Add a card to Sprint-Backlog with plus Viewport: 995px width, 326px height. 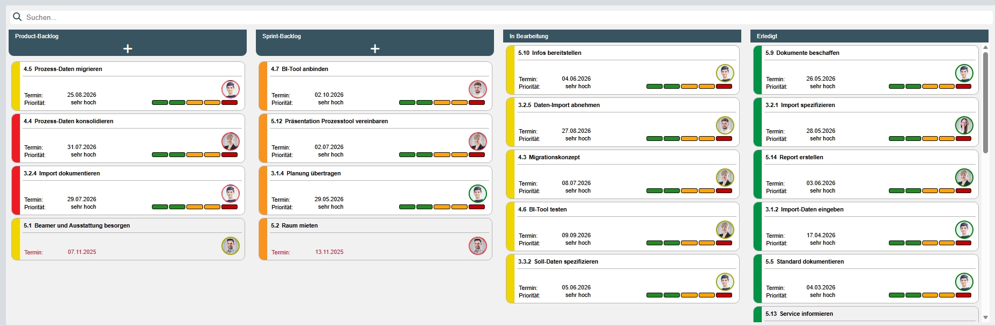(x=375, y=49)
